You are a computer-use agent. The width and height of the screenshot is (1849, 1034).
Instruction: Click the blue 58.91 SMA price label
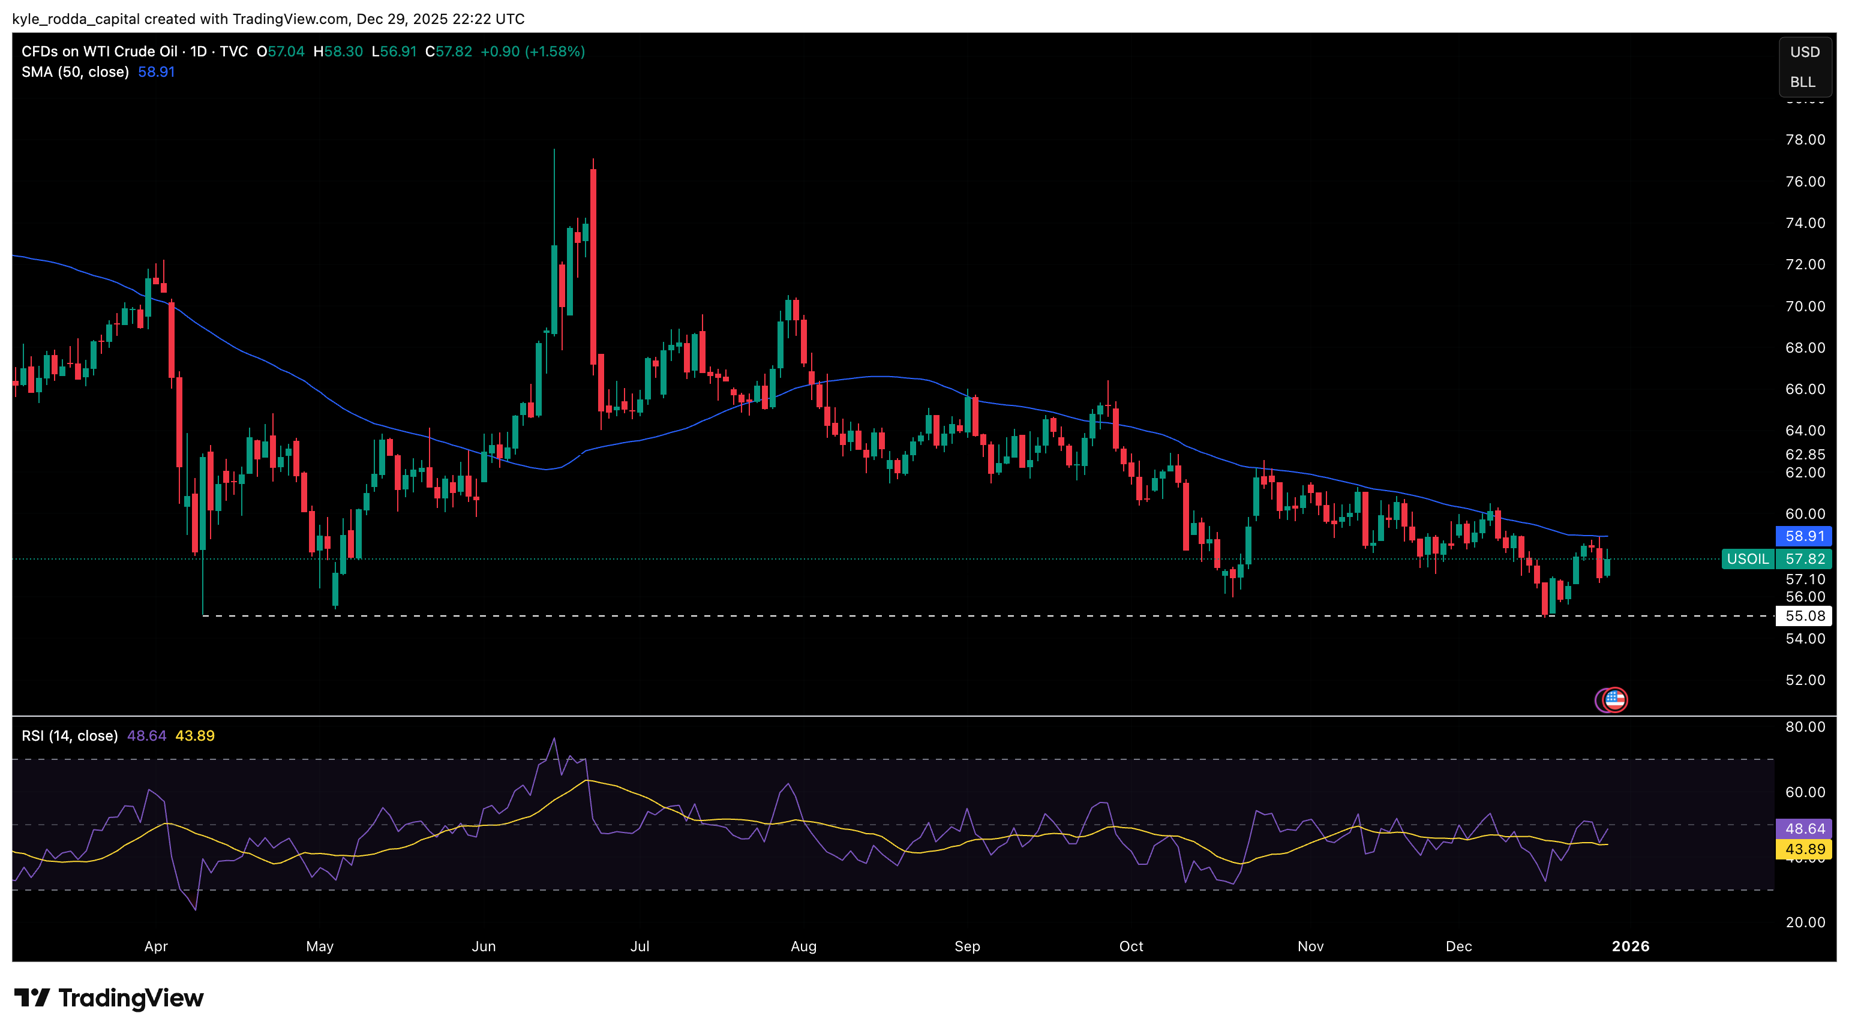1804,536
